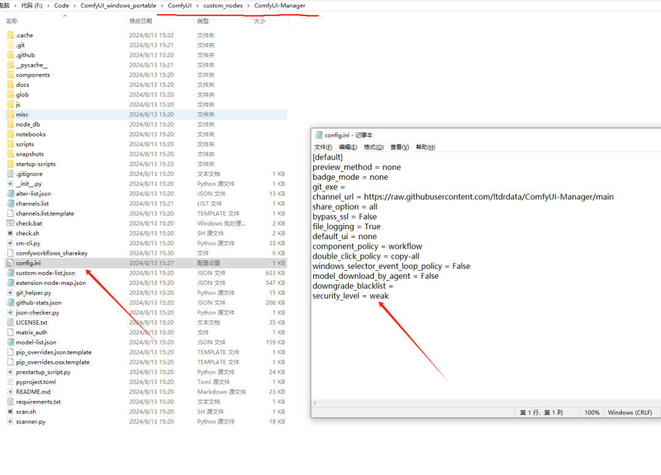Open the 格式(O) menu in Notepad
The height and width of the screenshot is (475, 661).
(373, 147)
